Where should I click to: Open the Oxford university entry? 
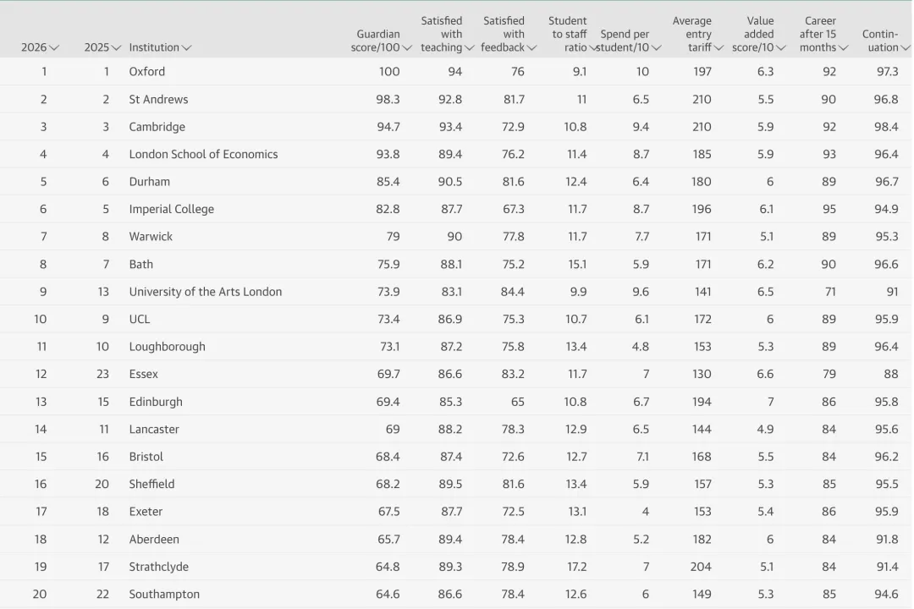[x=146, y=72]
